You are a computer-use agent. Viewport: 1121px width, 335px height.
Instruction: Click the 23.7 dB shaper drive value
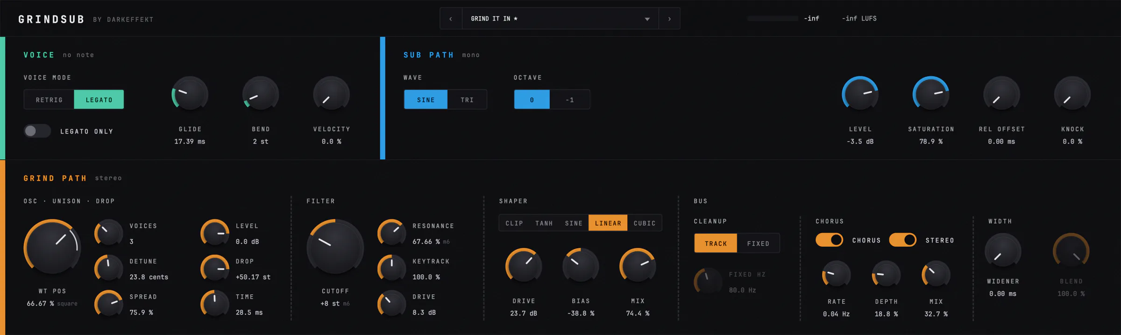tap(524, 314)
